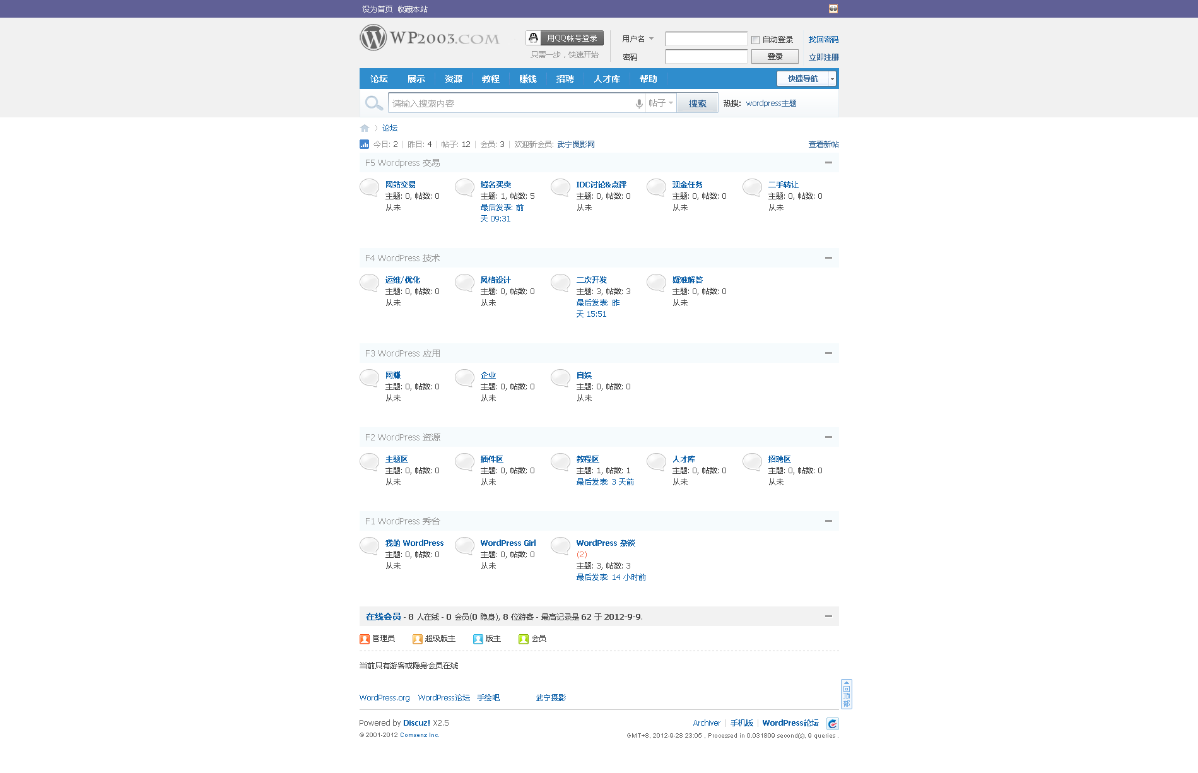Open the 帮助 navigation tab
This screenshot has height=773, width=1198.
tap(649, 79)
